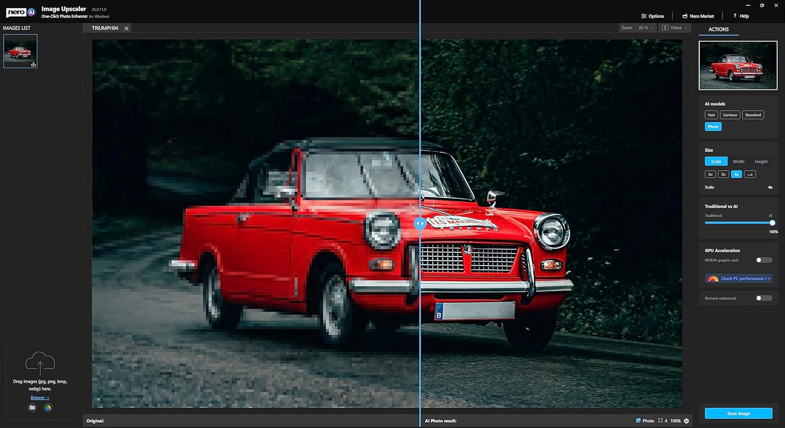Click the cloud upload icon

pos(40,363)
